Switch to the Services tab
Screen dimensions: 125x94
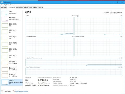(x=41, y=8)
